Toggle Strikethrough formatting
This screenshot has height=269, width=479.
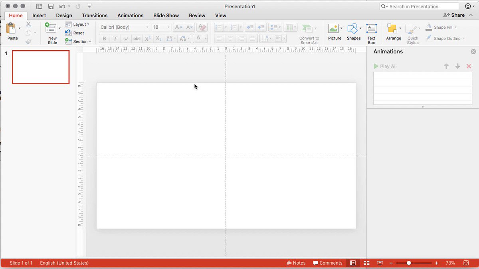pos(137,39)
